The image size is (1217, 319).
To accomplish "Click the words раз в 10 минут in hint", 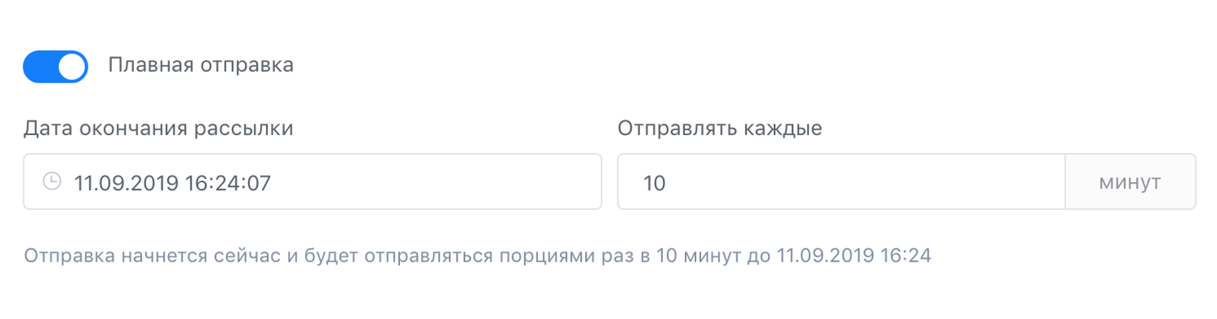I will pyautogui.click(x=664, y=257).
